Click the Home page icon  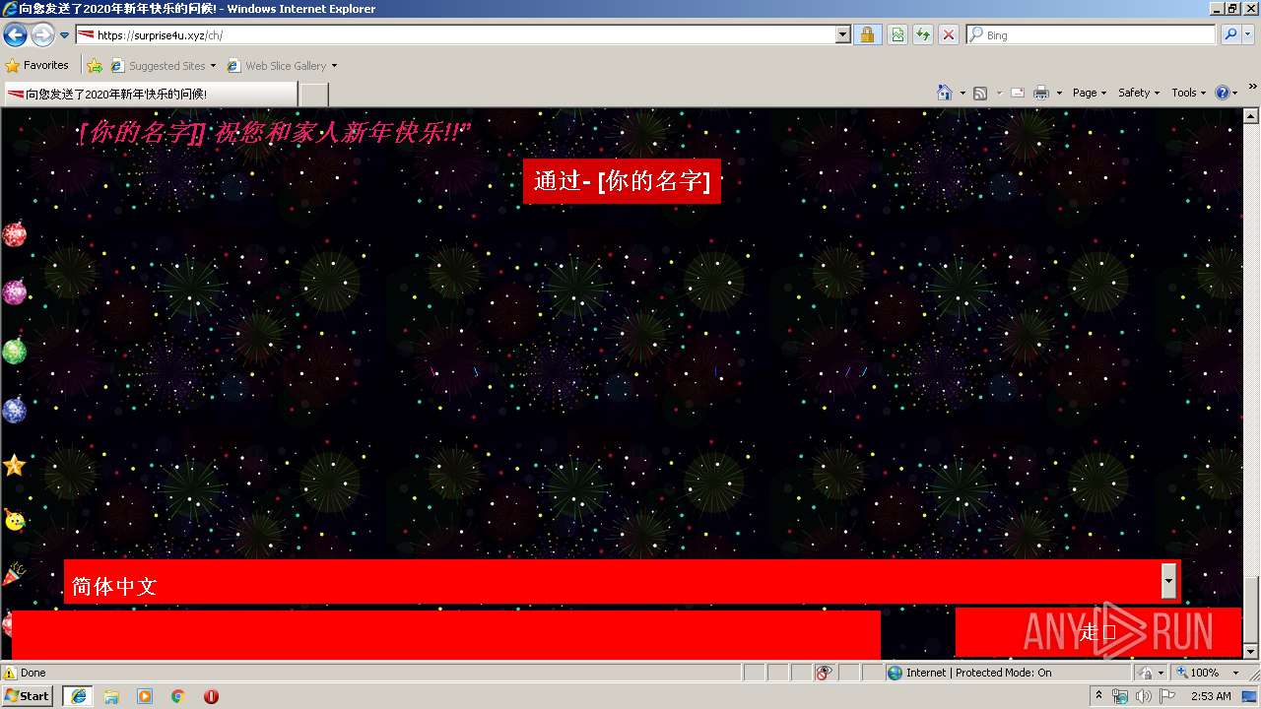pos(945,93)
